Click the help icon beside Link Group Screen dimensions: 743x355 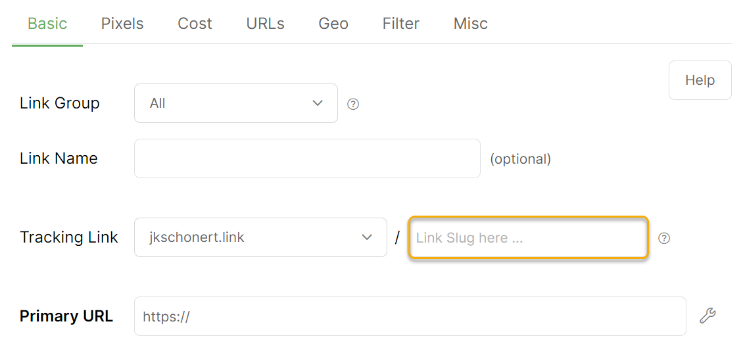[353, 104]
